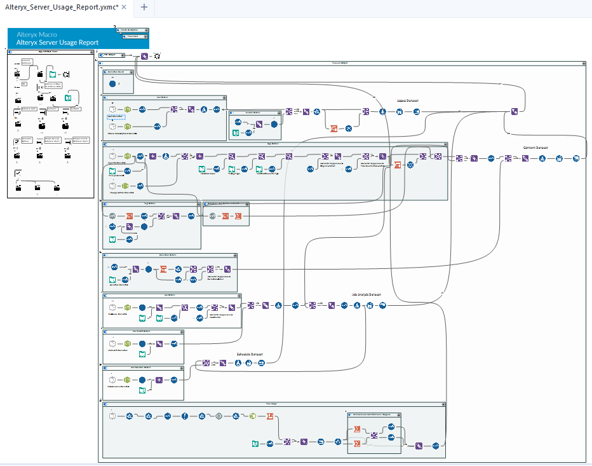592x466 pixels.
Task: Collapse the nested container with two Summarize tools
Action: [399, 415]
